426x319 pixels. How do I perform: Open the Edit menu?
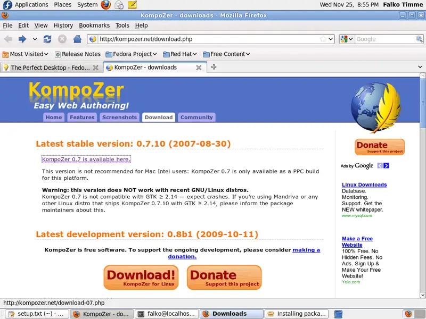pos(23,26)
